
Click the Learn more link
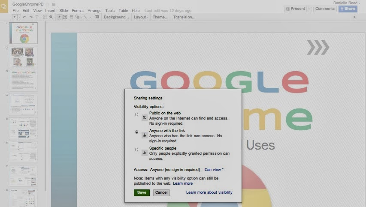[183, 183]
